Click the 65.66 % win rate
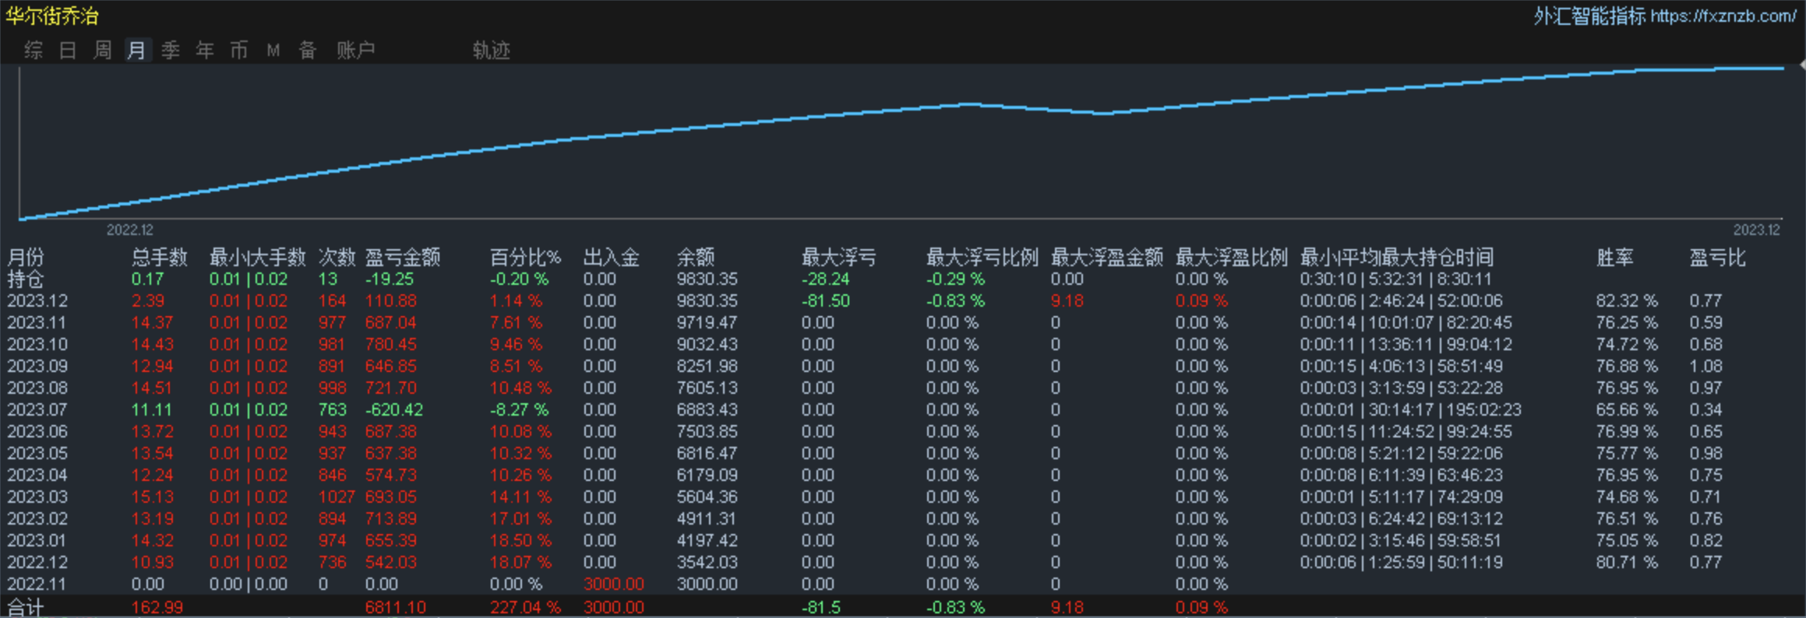Image resolution: width=1806 pixels, height=618 pixels. 1627,409
